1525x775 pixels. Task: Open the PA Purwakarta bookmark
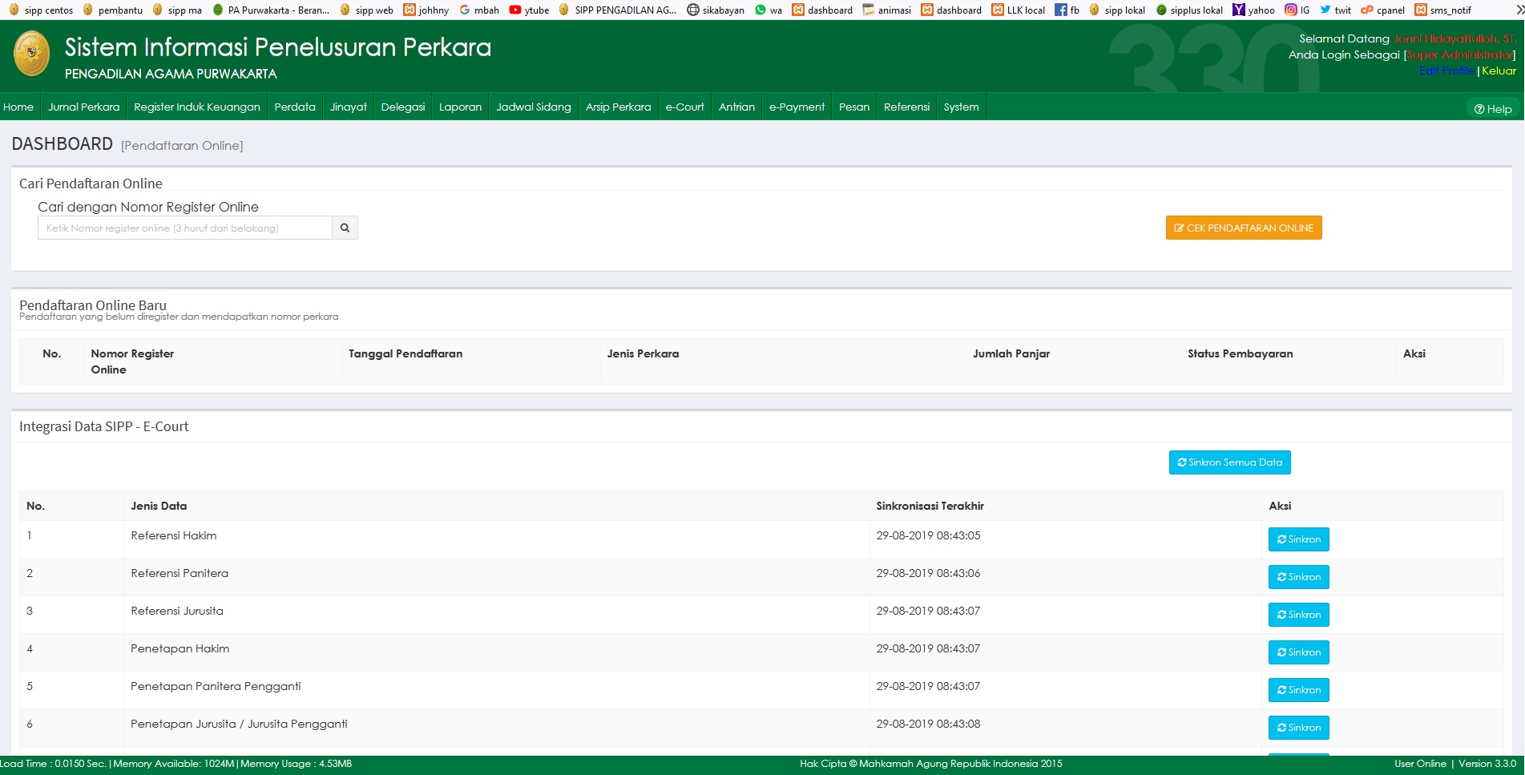click(271, 10)
